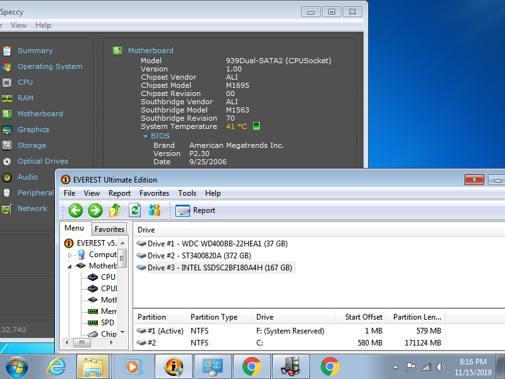Sort by Partition Type column header

tap(219, 317)
